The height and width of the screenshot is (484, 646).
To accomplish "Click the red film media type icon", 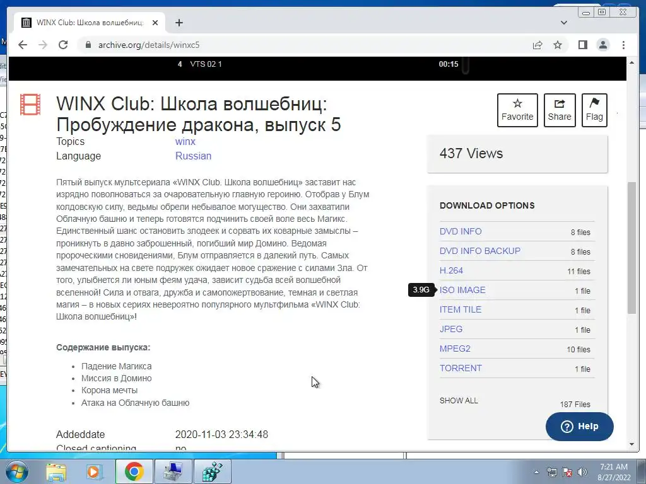I will tap(30, 104).
